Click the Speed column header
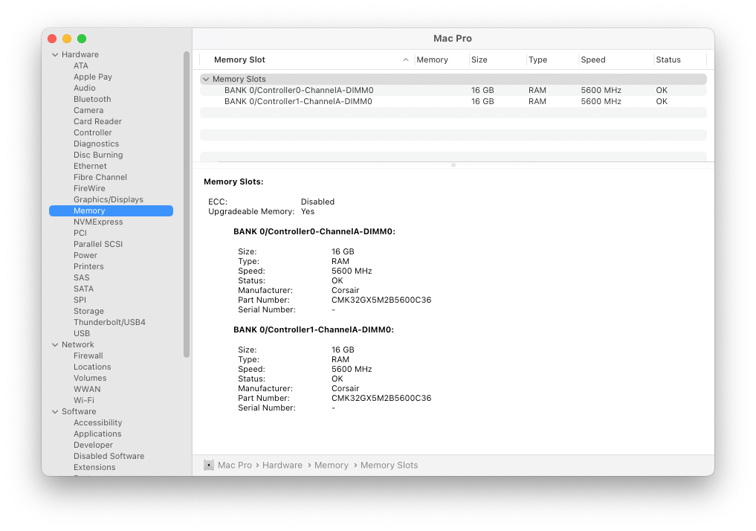 593,59
